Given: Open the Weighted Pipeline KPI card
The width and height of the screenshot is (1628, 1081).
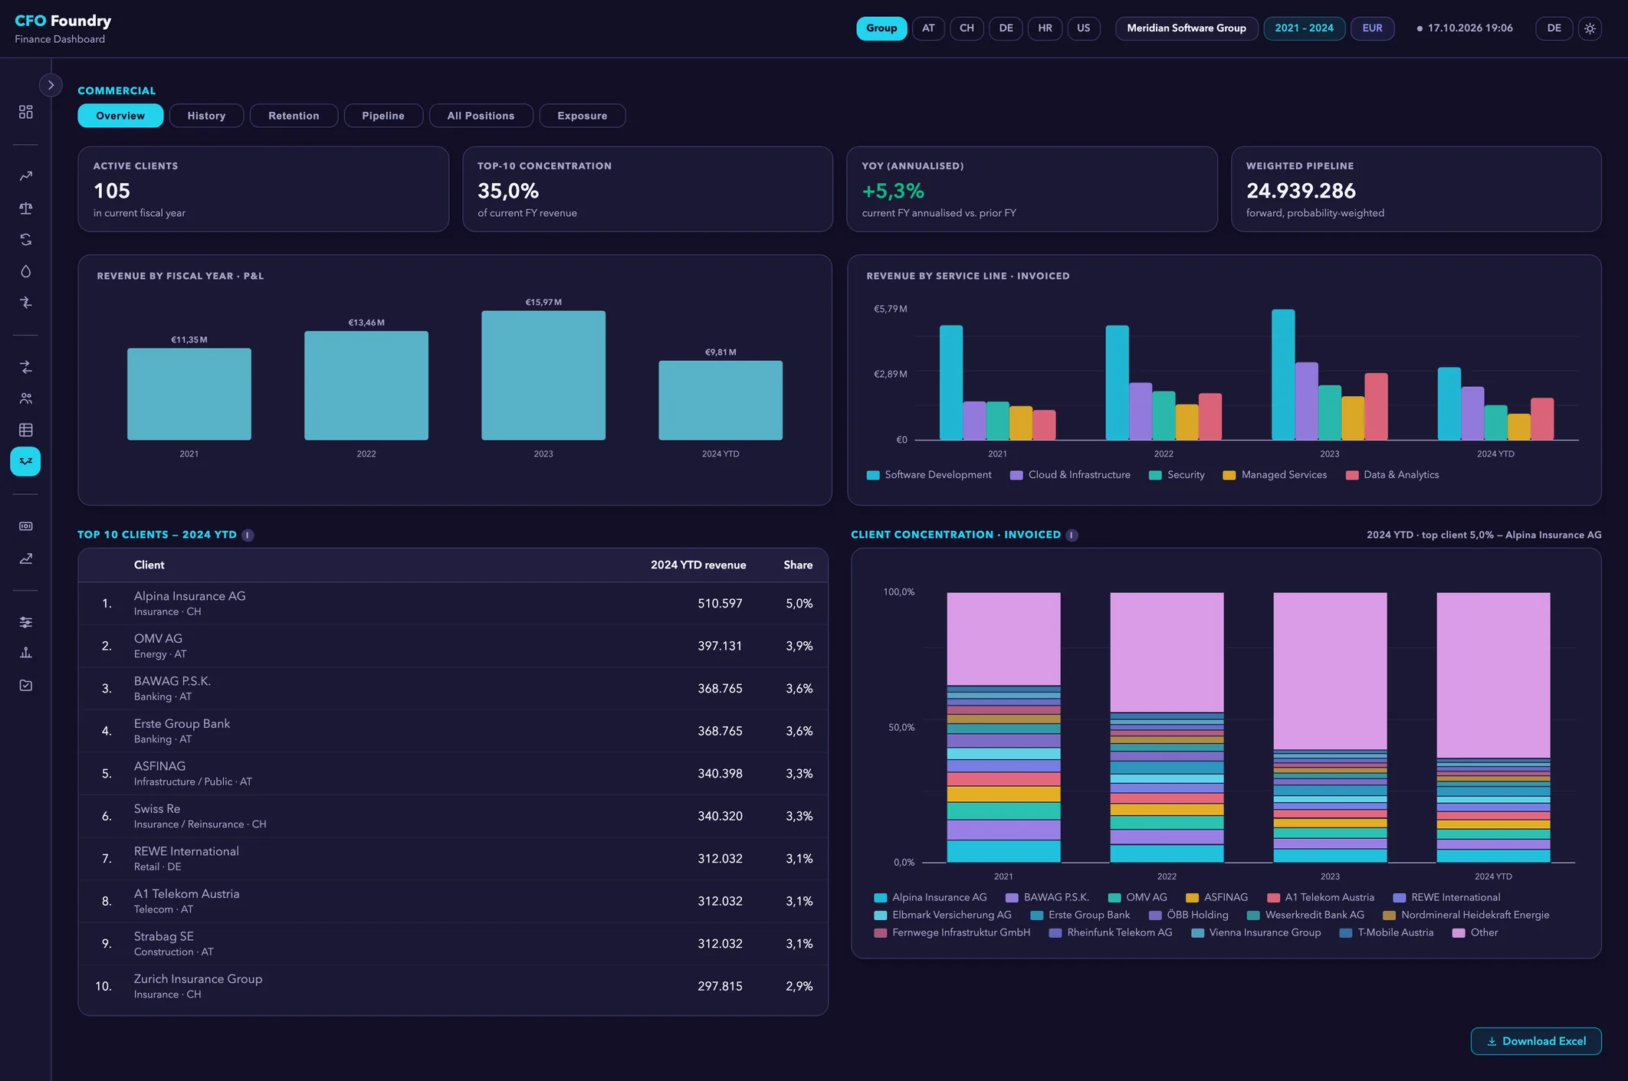Looking at the screenshot, I should [1416, 189].
